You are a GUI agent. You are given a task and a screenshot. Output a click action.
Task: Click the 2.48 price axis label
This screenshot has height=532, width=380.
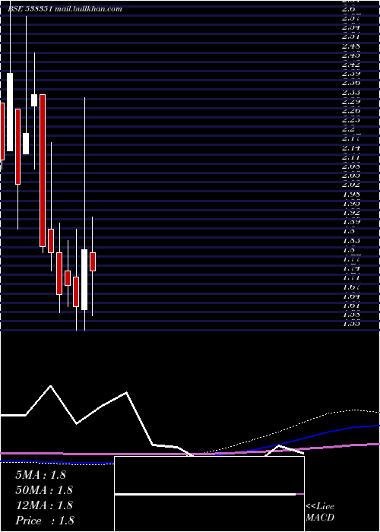pos(351,46)
